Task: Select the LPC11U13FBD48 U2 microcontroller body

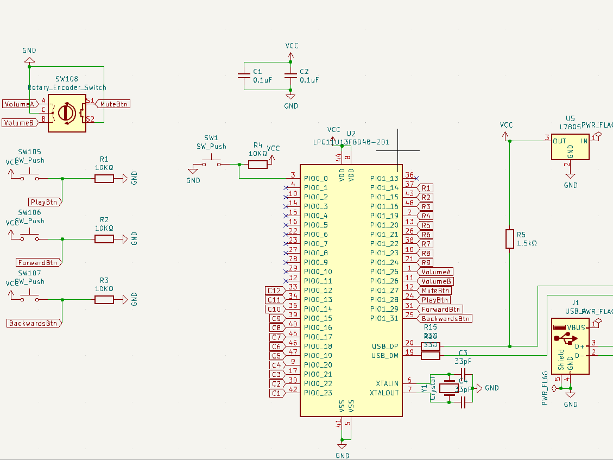Action: tap(351, 290)
